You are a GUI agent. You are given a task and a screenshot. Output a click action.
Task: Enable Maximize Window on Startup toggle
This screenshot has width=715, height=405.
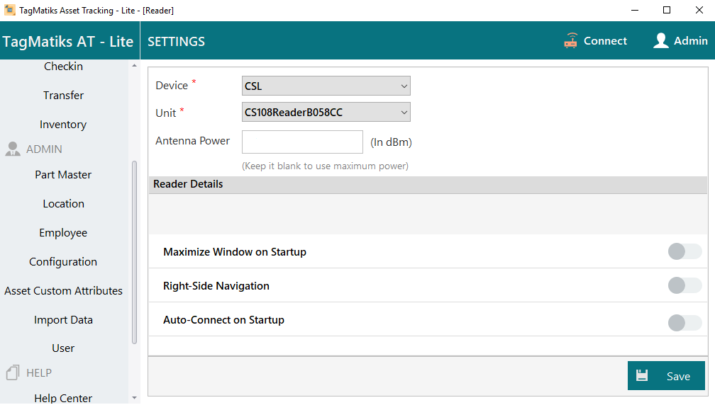pos(684,252)
